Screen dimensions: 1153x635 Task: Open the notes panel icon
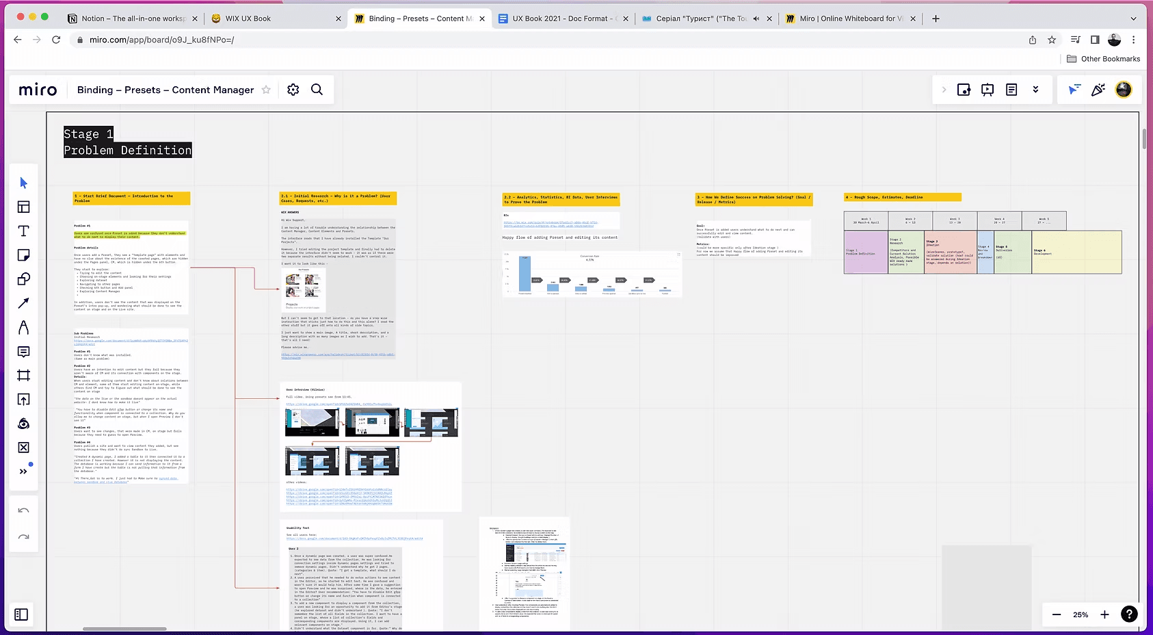point(1011,90)
